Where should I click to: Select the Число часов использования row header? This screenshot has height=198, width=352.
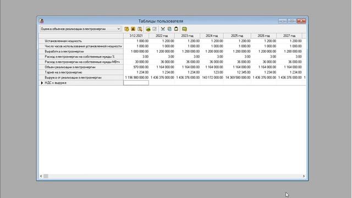tap(81, 46)
